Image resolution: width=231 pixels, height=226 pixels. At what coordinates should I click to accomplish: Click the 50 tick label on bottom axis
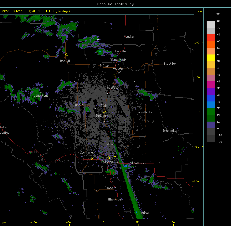pyautogui.click(x=138, y=222)
